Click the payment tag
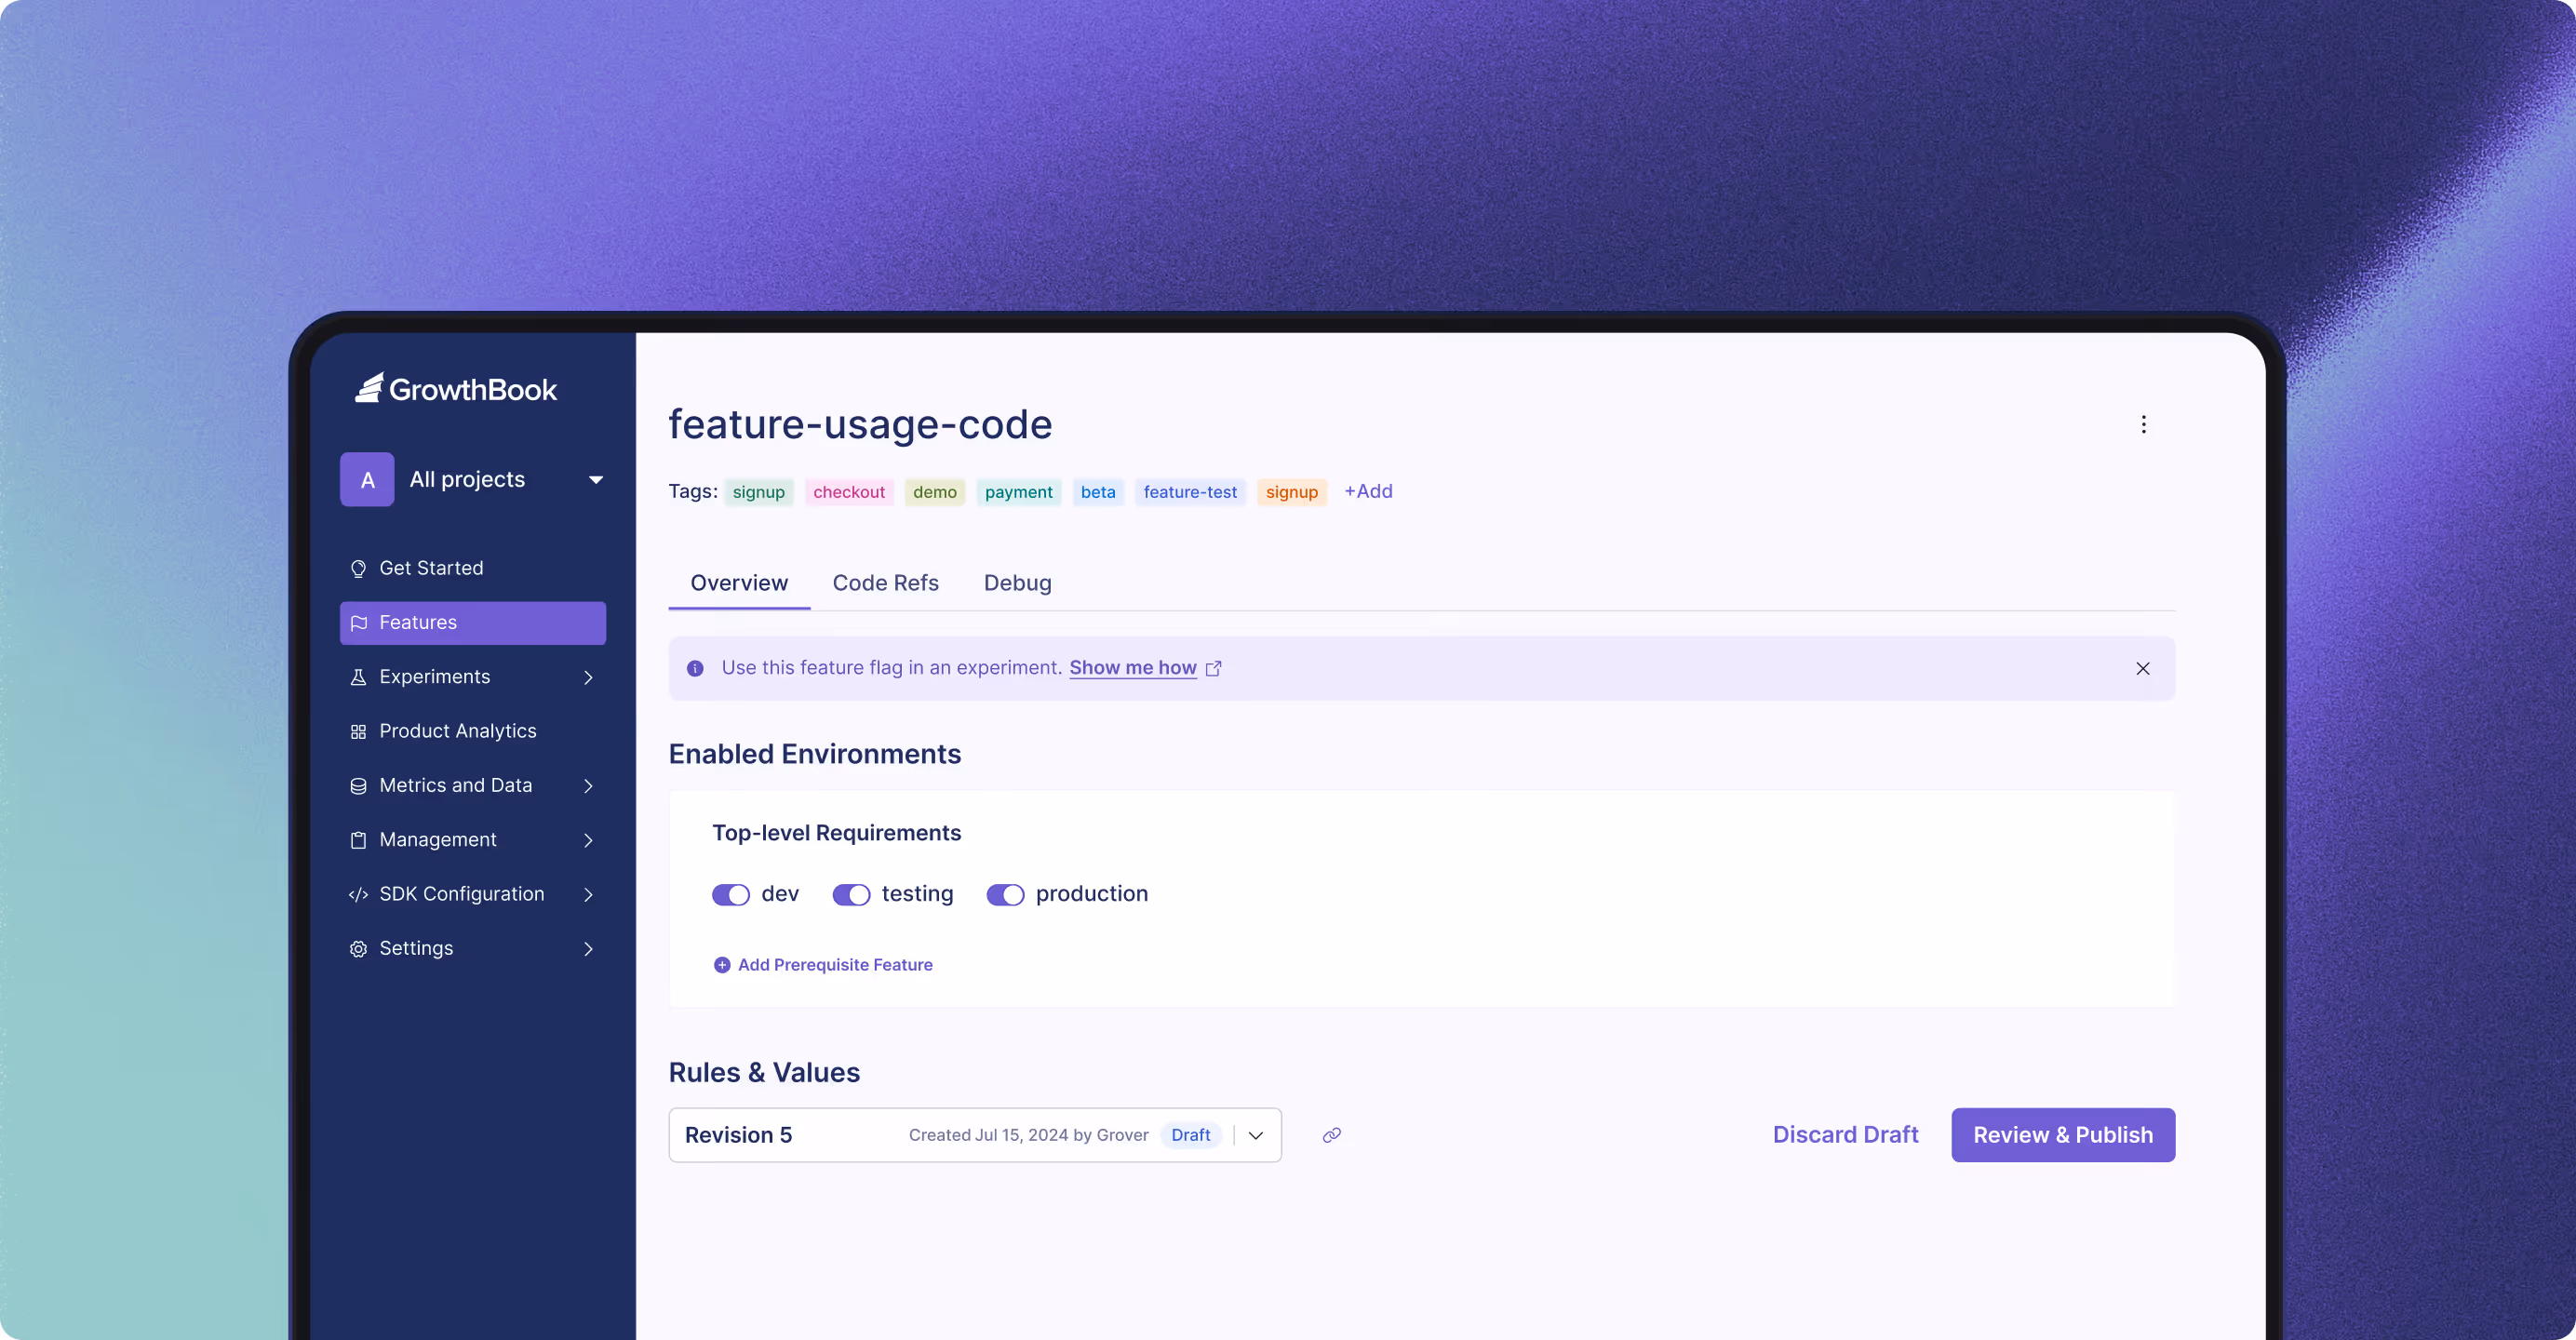2576x1340 pixels. [x=1018, y=492]
